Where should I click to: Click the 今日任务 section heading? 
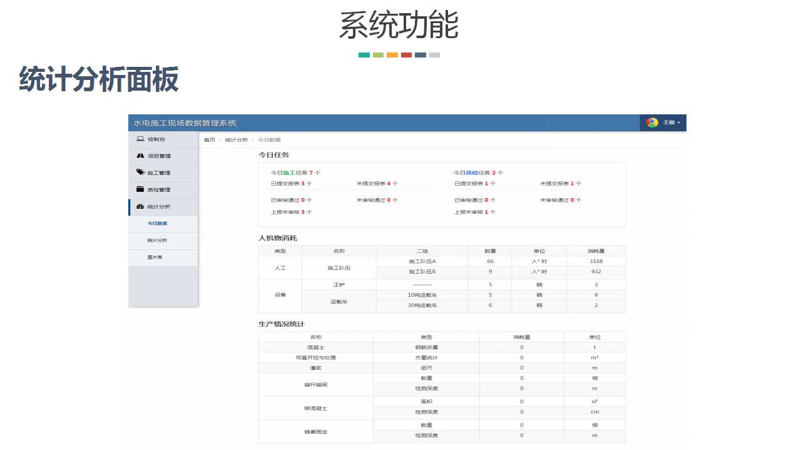(273, 154)
